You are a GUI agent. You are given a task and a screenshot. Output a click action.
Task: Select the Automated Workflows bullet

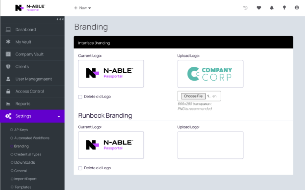(12, 138)
